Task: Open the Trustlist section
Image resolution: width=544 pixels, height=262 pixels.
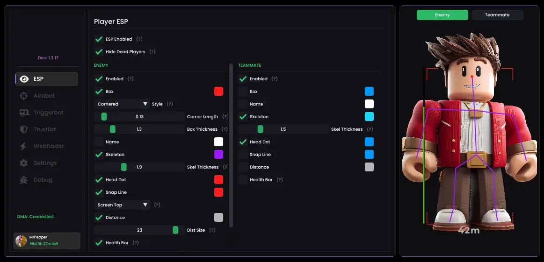Action: click(x=46, y=130)
